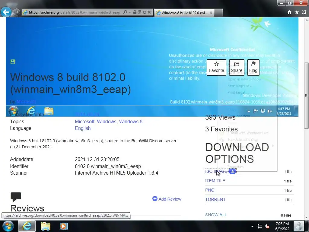Image resolution: width=309 pixels, height=232 pixels.
Task: Click Internet Explorer on the taskbar
Action: tap(27, 226)
